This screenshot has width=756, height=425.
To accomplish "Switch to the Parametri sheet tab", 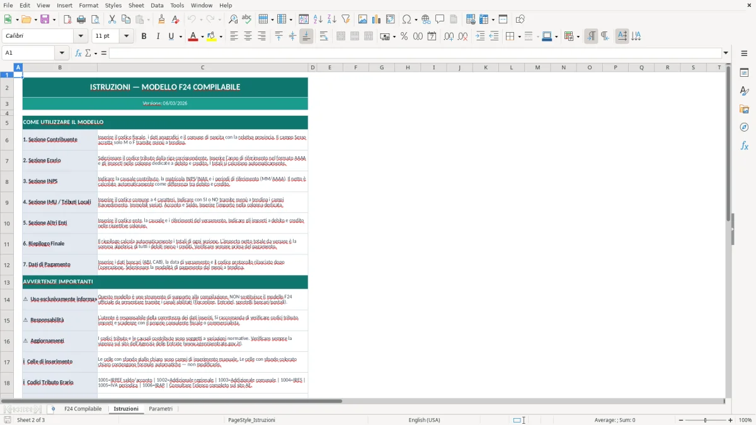I will click(x=161, y=409).
